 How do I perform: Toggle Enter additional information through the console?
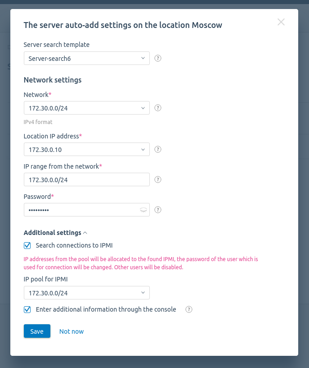(27, 309)
